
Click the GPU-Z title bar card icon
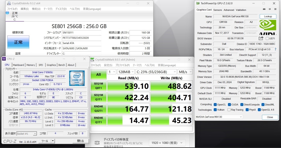tap(198, 3)
